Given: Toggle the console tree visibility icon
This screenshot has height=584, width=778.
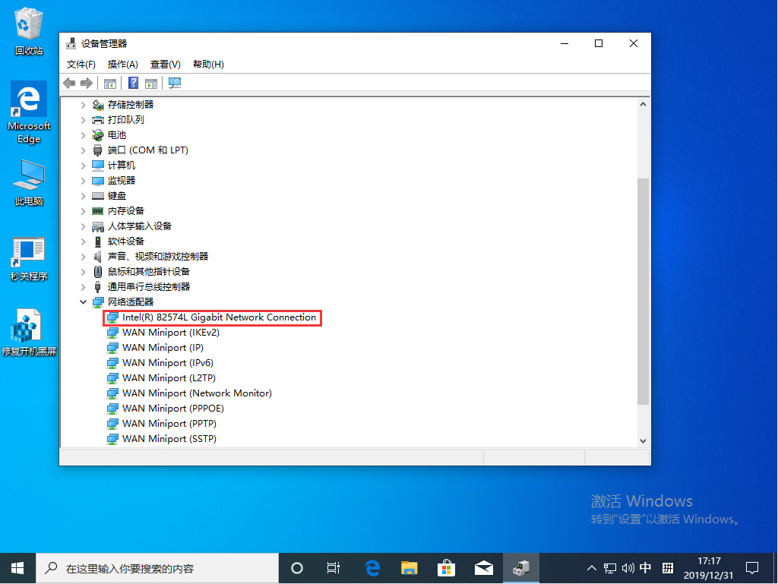Looking at the screenshot, I should click(x=109, y=84).
